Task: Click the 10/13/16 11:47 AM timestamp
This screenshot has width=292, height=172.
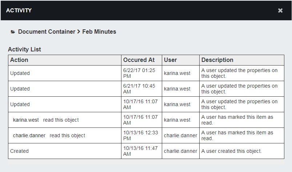Action: [x=141, y=151]
